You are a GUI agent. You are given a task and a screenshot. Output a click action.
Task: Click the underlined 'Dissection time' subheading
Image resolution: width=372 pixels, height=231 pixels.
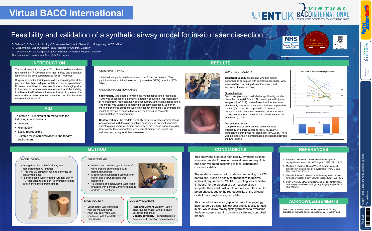coord(233,93)
